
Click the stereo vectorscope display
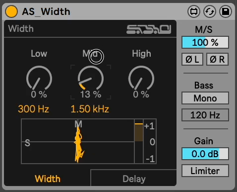78,141
